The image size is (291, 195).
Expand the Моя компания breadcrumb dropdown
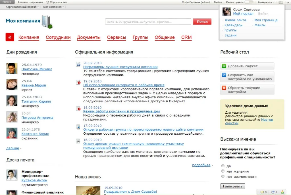(x=53, y=7)
